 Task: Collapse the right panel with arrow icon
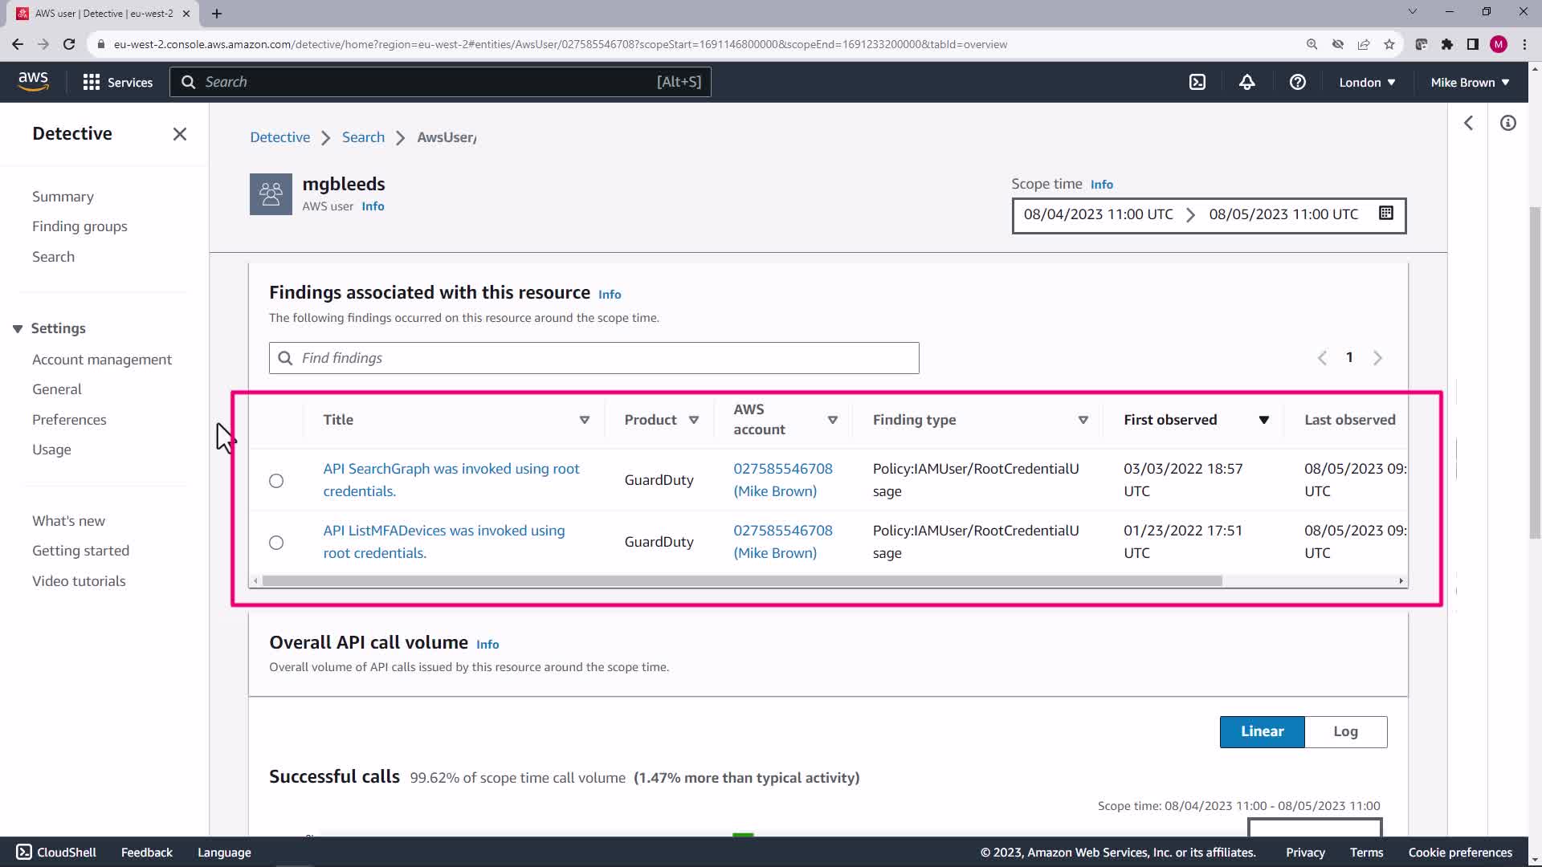pyautogui.click(x=1468, y=123)
